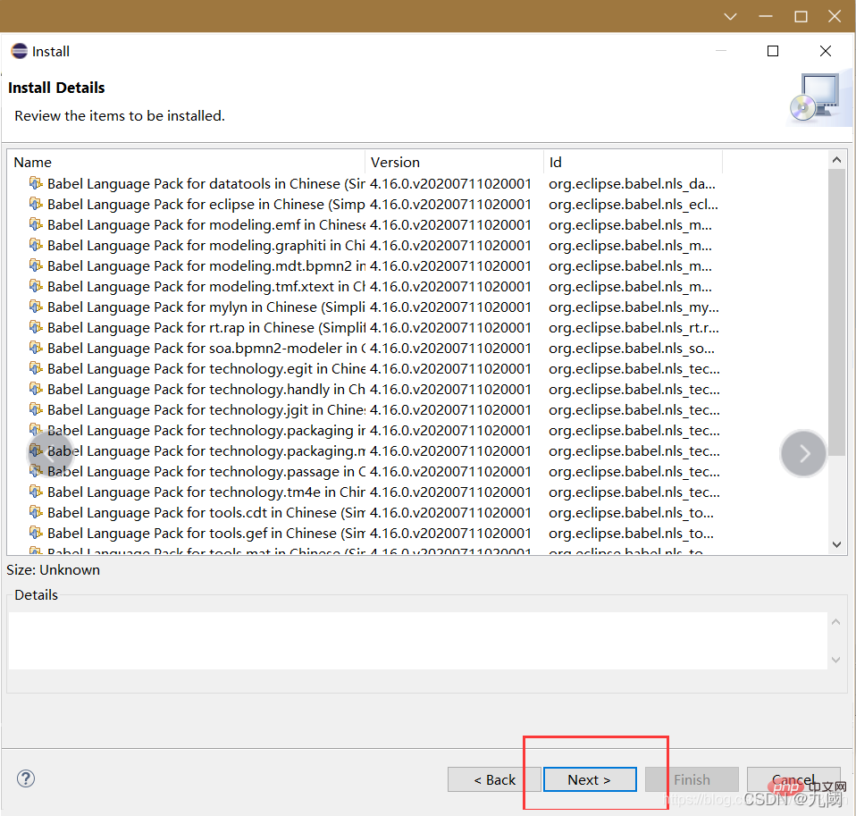
Task: Click the Id org.eclipse.babel.nls_so... cell
Action: 632,349
